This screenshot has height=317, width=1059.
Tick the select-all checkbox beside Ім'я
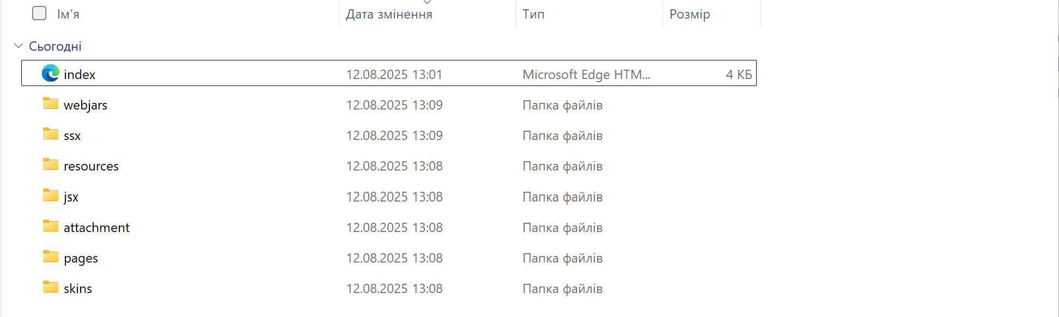pos(39,13)
